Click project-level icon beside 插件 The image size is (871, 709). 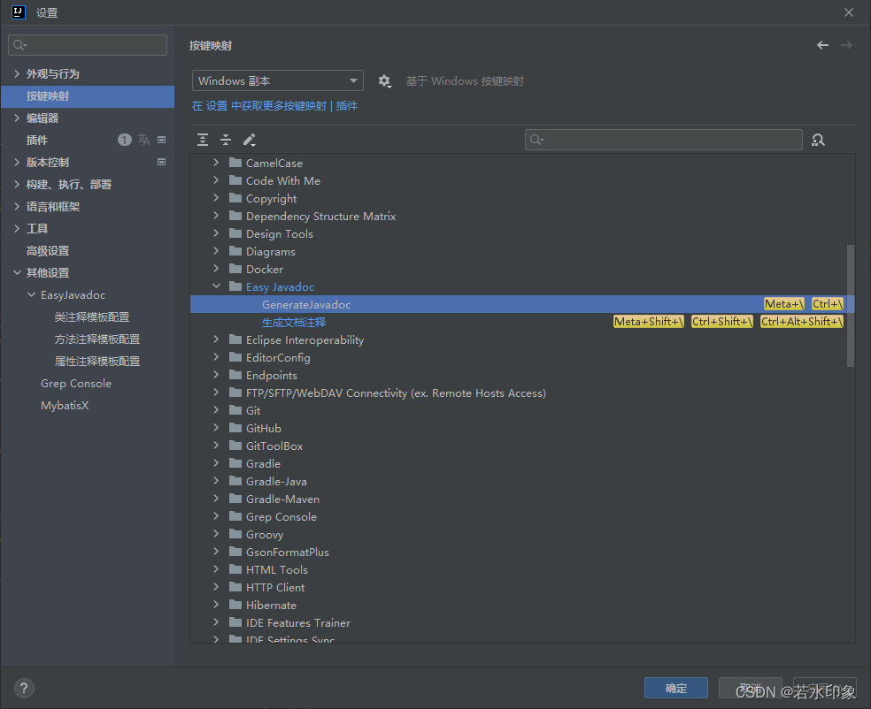click(162, 140)
